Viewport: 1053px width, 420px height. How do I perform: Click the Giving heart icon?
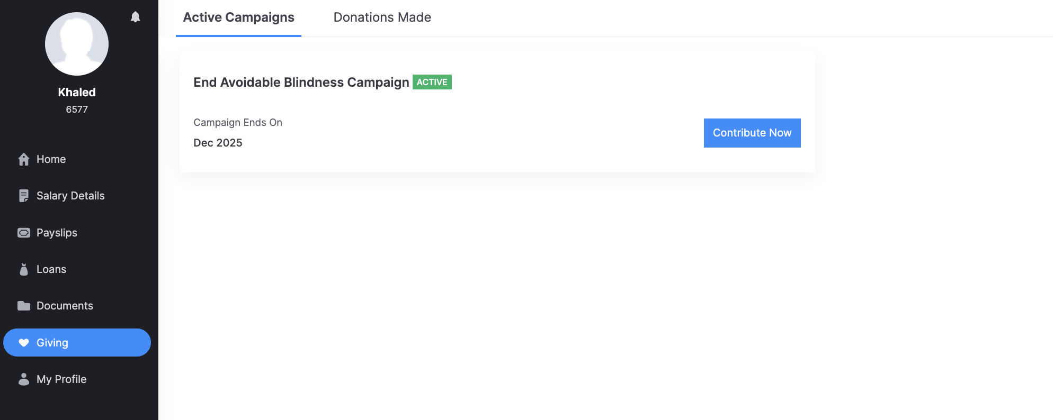click(24, 343)
